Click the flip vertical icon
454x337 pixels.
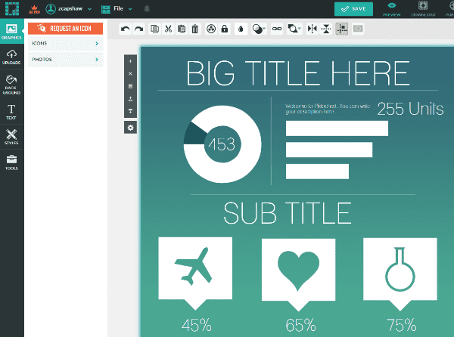point(325,29)
